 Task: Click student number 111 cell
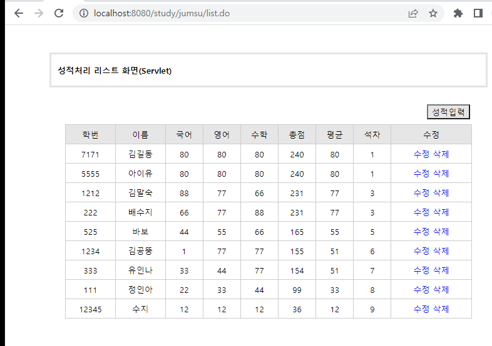90,290
